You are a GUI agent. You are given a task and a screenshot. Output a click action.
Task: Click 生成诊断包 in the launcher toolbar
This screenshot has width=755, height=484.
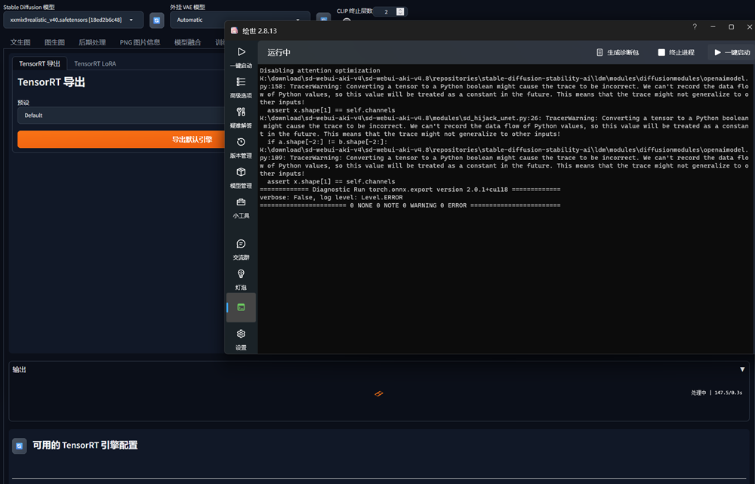[618, 53]
